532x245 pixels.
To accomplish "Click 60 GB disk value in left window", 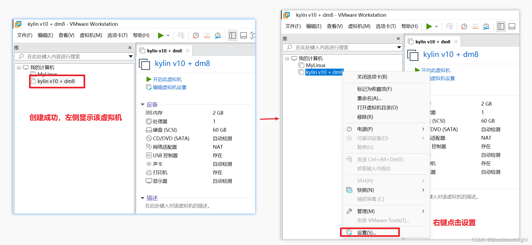I will (x=219, y=130).
